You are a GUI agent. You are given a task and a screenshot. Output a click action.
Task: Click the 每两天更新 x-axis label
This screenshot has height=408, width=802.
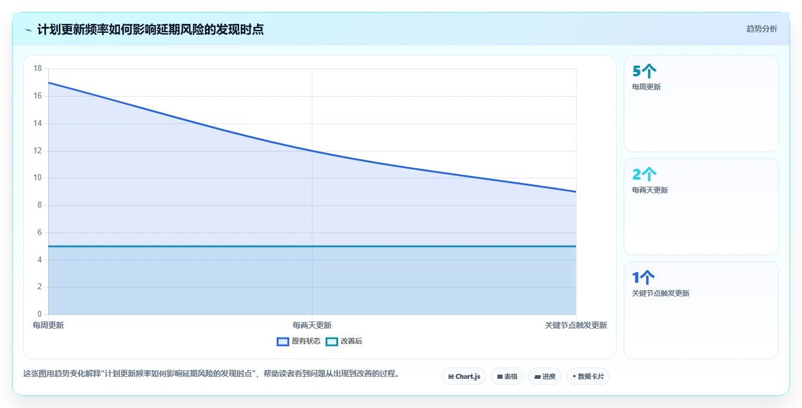click(x=312, y=325)
